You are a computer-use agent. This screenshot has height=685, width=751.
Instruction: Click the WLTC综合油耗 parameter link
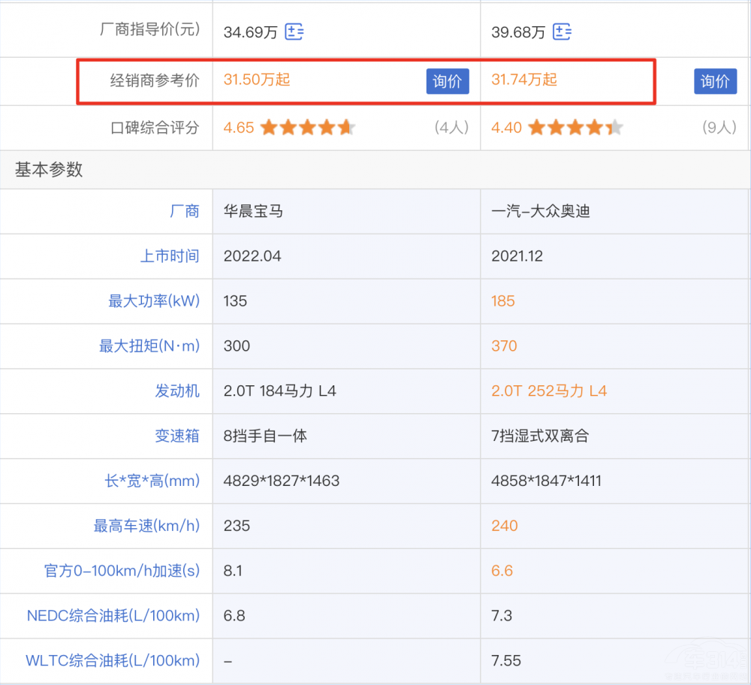(x=113, y=661)
